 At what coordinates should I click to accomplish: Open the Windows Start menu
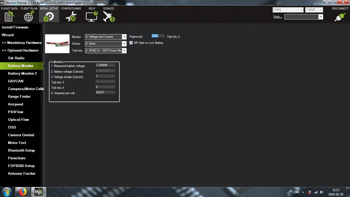pos(7,192)
